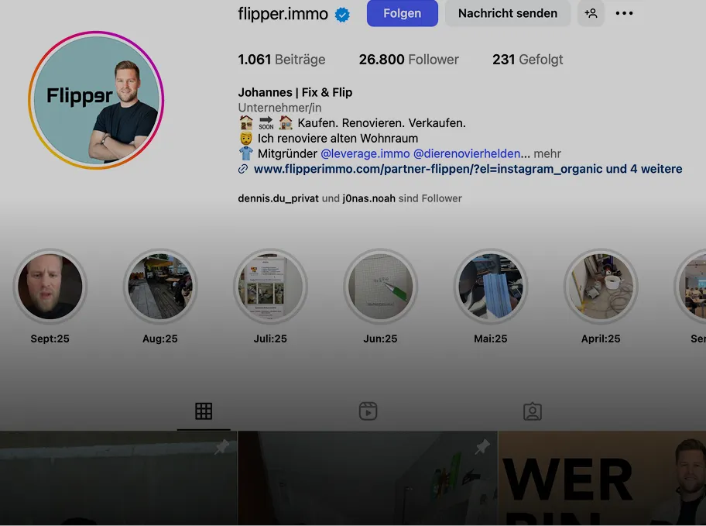
Task: Switch to the tagged photos tab
Action: coord(532,411)
